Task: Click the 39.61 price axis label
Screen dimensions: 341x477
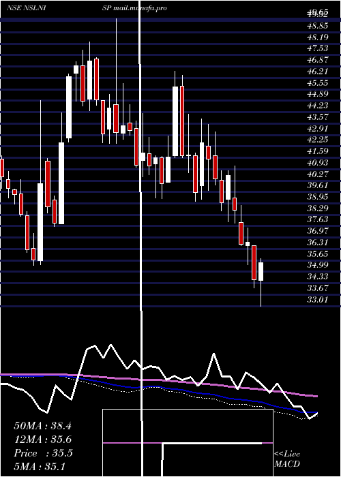Action: (318, 185)
